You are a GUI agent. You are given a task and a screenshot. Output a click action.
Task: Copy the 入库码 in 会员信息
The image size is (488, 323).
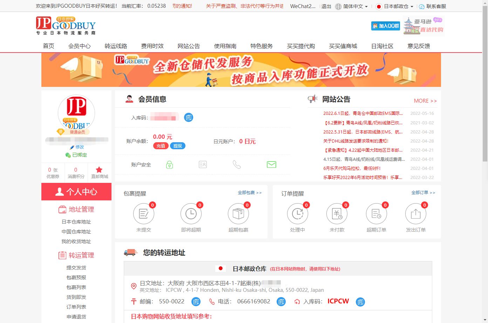click(x=189, y=118)
